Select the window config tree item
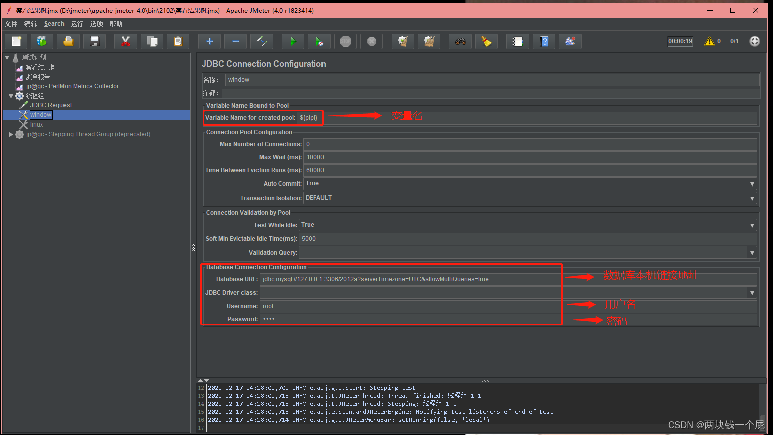Image resolution: width=773 pixels, height=435 pixels. tap(41, 115)
